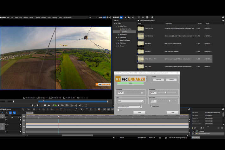Click the lock icon in Effect panel toolbar
Screen dimensions: 225x150
pyautogui.click(x=152, y=17)
